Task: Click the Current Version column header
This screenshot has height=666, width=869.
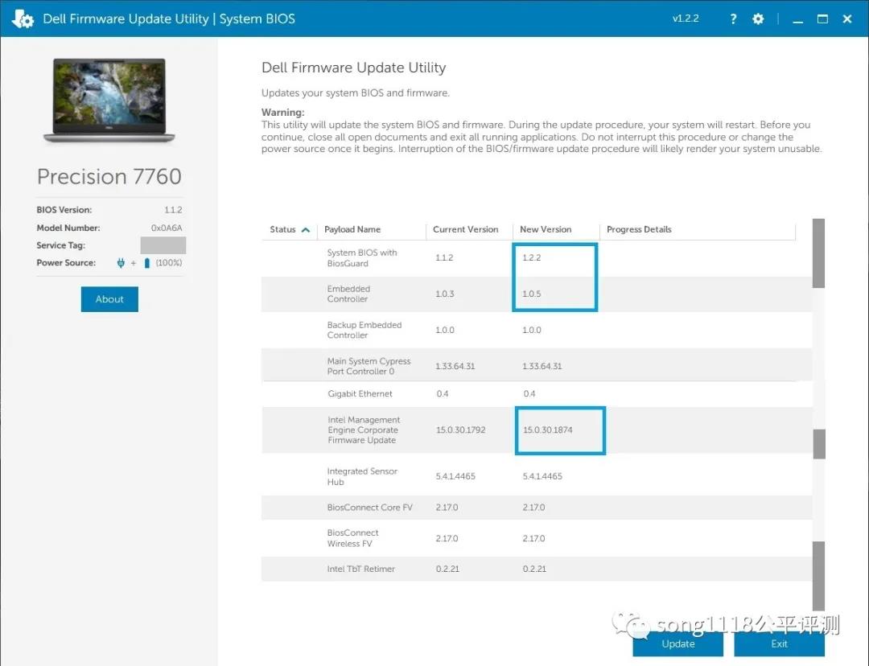Action: point(466,229)
